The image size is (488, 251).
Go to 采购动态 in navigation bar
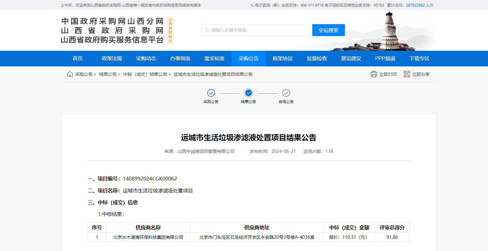[x=146, y=59]
